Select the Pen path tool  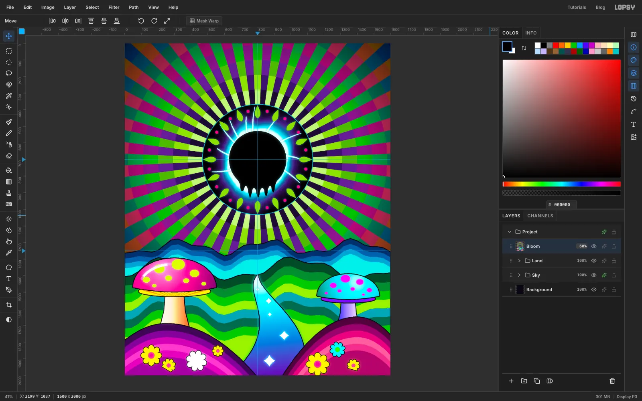coord(9,290)
